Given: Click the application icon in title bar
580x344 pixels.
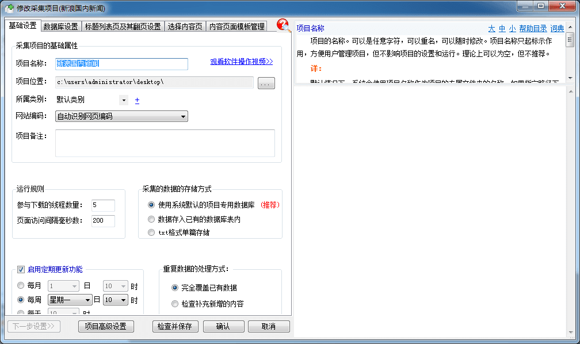Looking at the screenshot, I should point(9,7).
